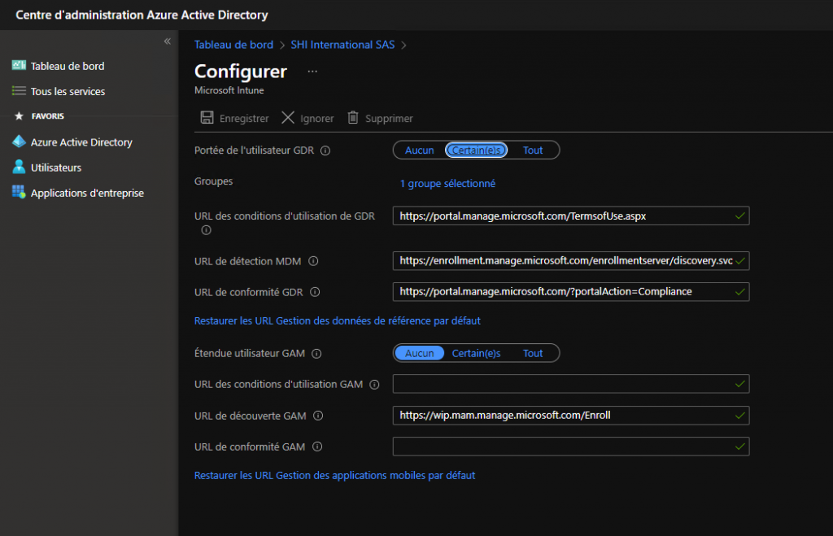The height and width of the screenshot is (536, 833).
Task: Show info for URL de détection MDM
Action: pyautogui.click(x=313, y=261)
